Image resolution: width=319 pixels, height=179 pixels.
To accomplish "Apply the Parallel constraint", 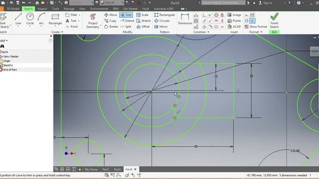I will [x=204, y=21].
